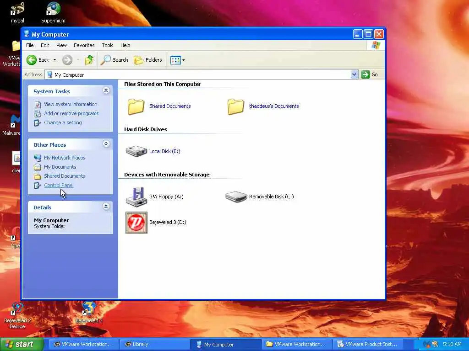Click the Change a setting icon
The width and height of the screenshot is (469, 351).
click(x=38, y=122)
